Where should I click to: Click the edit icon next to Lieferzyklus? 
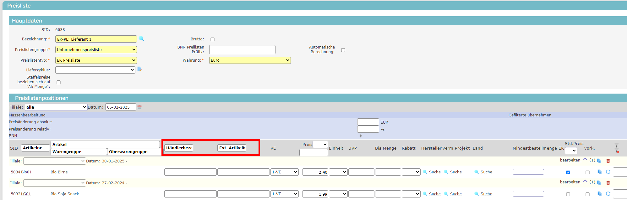point(139,69)
